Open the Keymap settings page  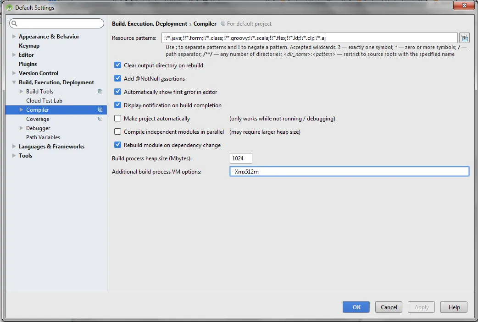tap(29, 46)
